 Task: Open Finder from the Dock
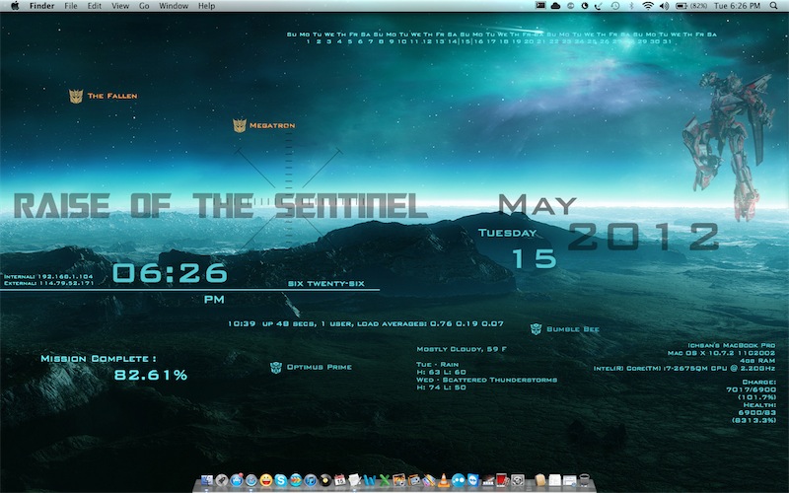click(207, 480)
